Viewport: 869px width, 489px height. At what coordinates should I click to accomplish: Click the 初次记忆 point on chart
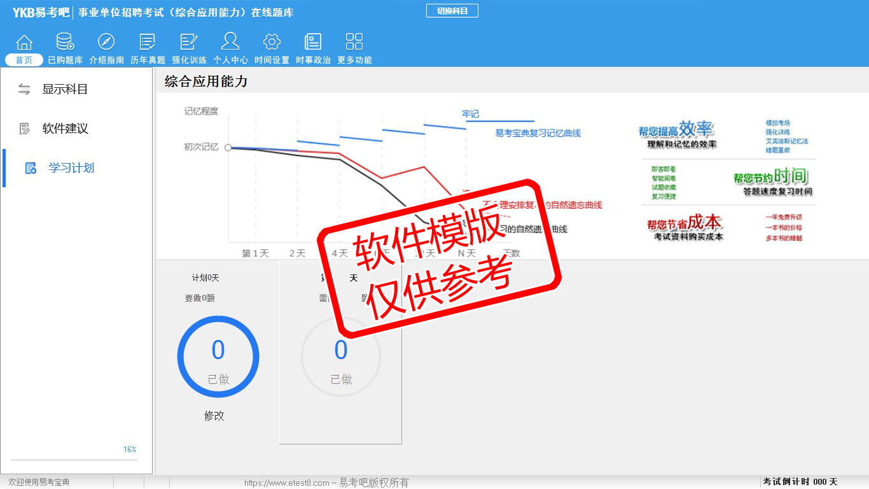tap(228, 147)
